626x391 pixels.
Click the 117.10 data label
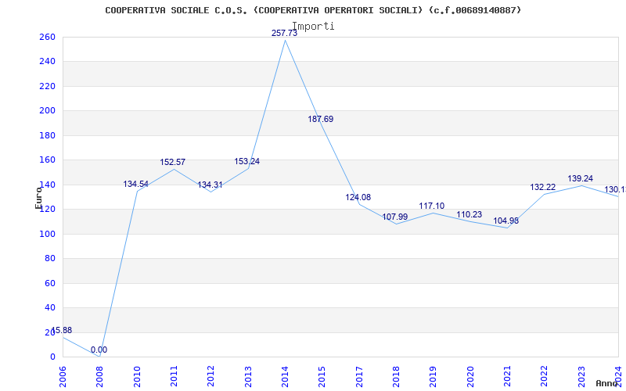432,206
